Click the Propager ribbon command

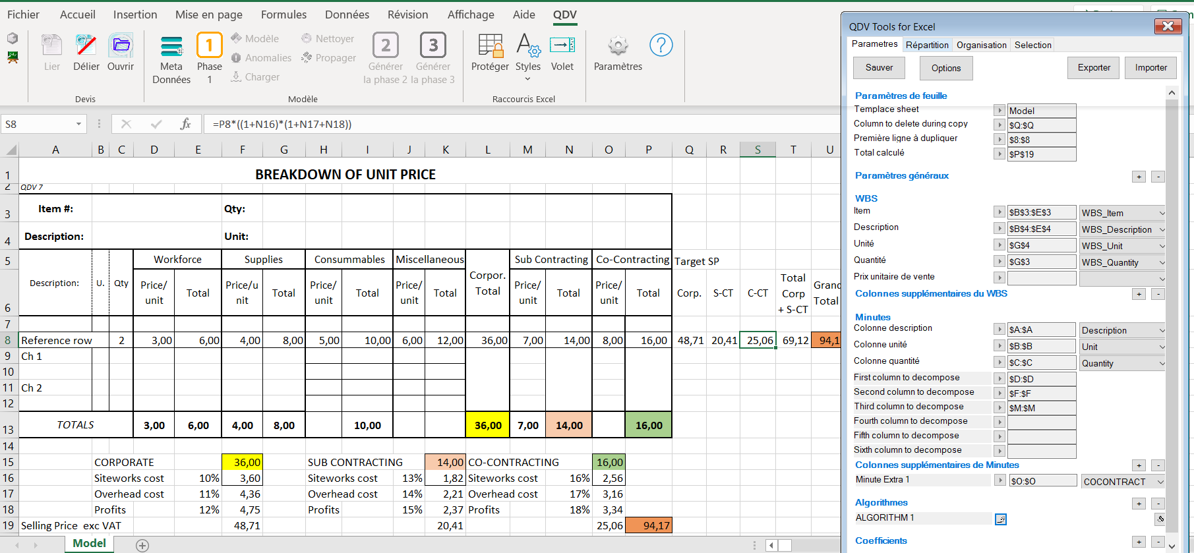(328, 58)
